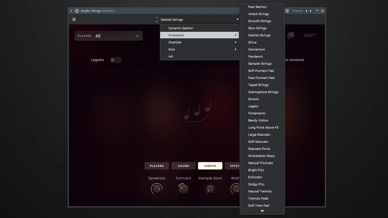Image resolution: width=388 pixels, height=218 pixels.
Task: Select the Bright Pizz preset
Action: (262, 170)
